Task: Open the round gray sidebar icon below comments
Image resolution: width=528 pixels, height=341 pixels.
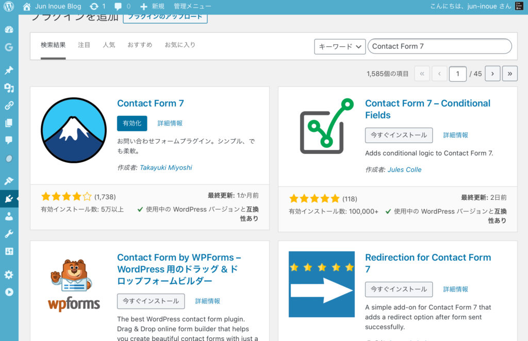Action: click(9, 158)
